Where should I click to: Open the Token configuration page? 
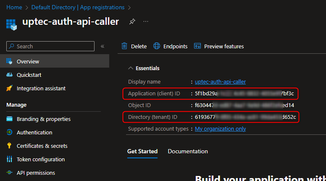click(x=40, y=159)
